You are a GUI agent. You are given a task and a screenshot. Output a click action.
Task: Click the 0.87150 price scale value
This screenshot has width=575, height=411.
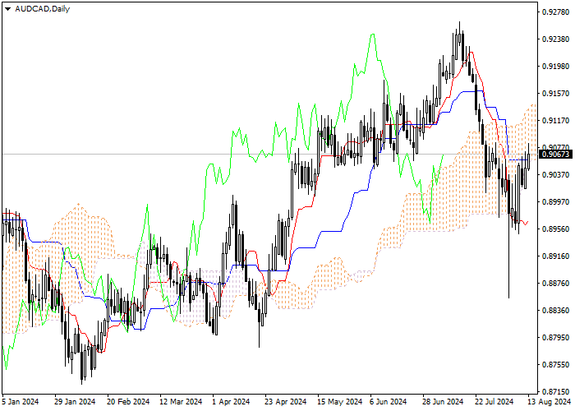pyautogui.click(x=556, y=391)
